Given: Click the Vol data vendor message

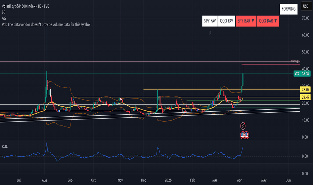Looking at the screenshot, I should 46,25.
